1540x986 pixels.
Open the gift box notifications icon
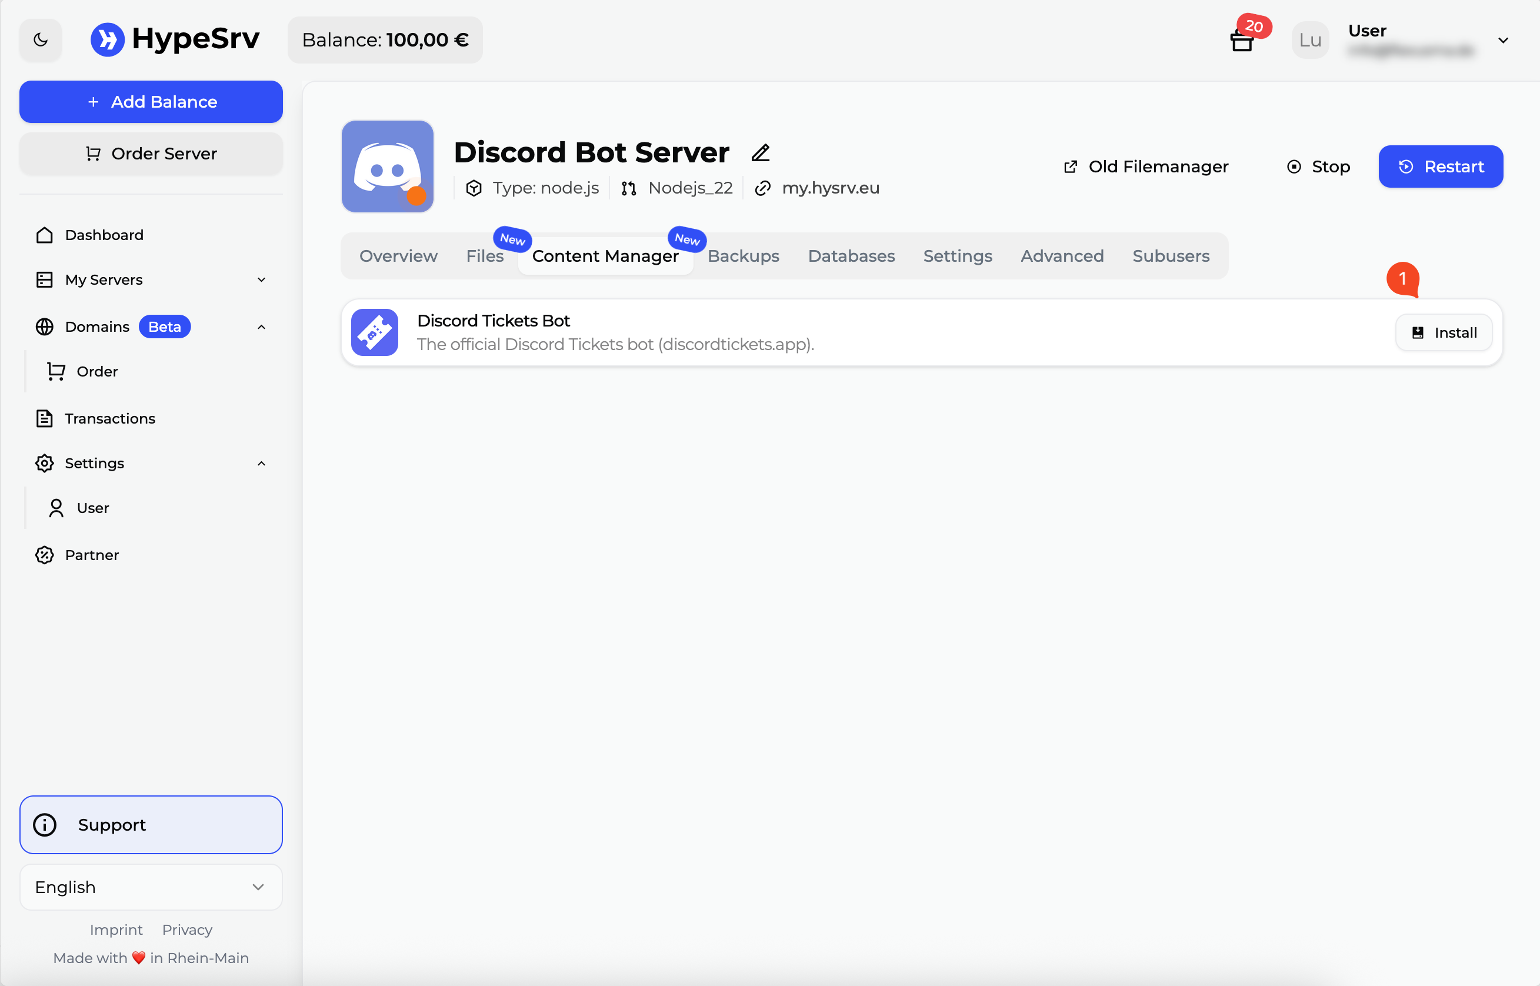pos(1242,41)
